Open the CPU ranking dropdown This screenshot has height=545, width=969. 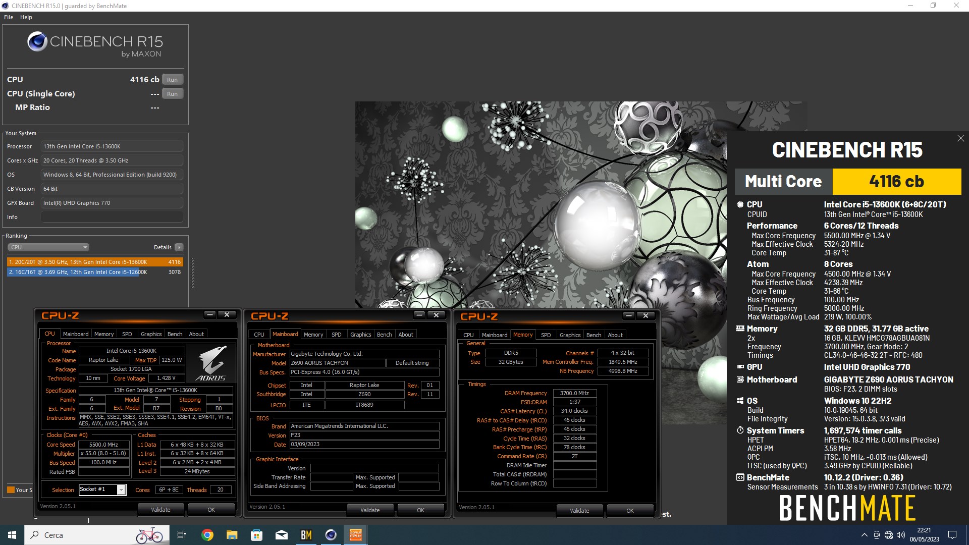point(48,247)
